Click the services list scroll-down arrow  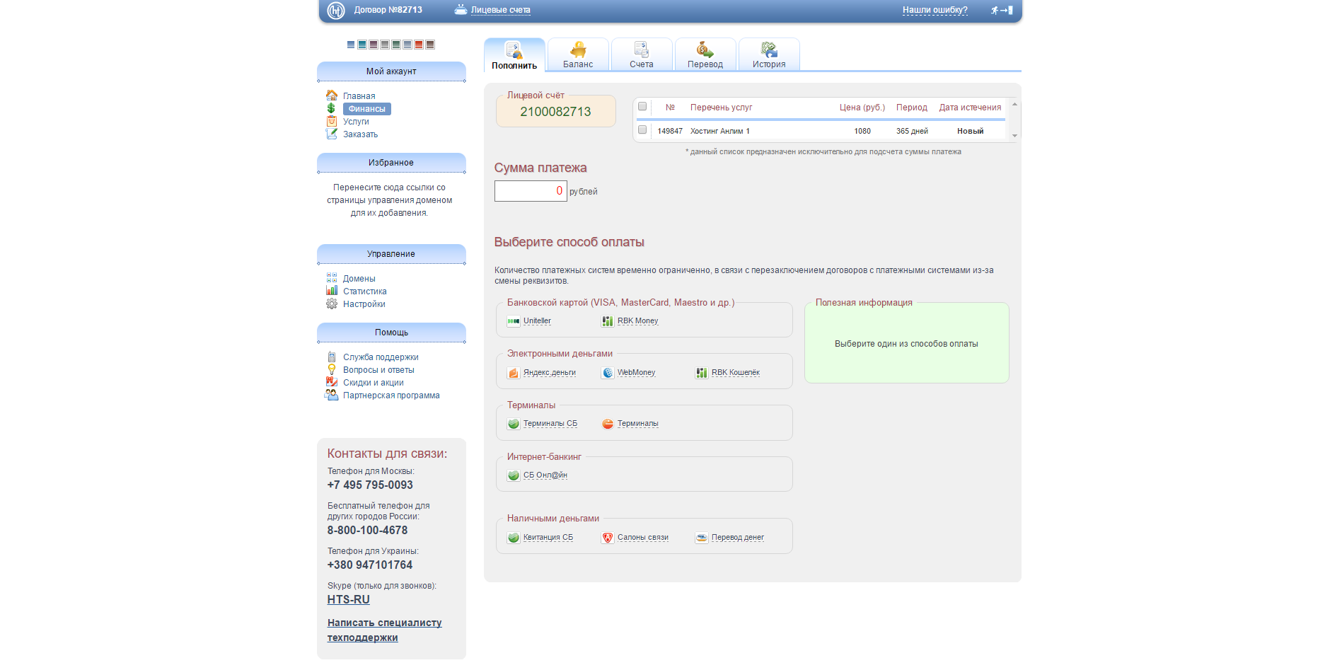[1014, 136]
